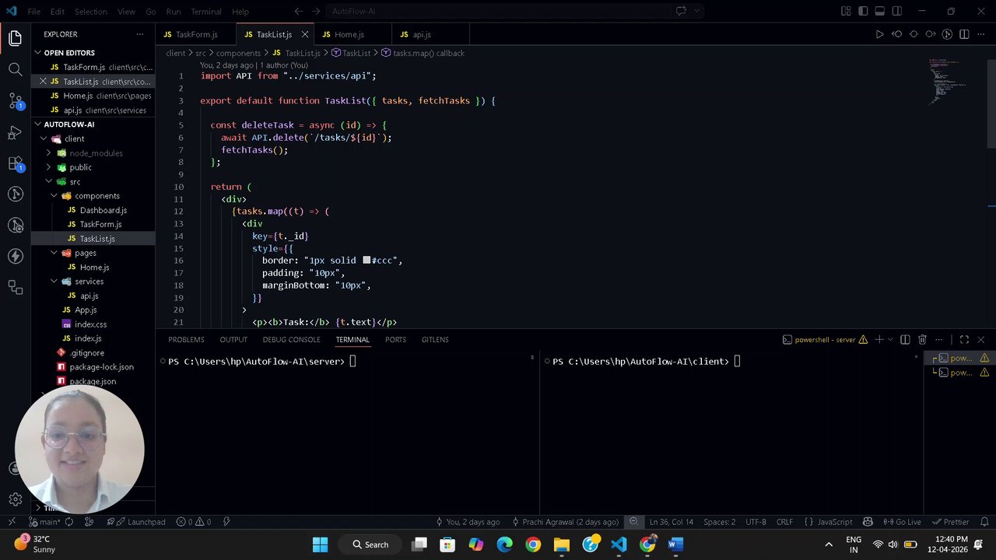Open Google Chrome from the taskbar
Image resolution: width=996 pixels, height=560 pixels.
533,544
